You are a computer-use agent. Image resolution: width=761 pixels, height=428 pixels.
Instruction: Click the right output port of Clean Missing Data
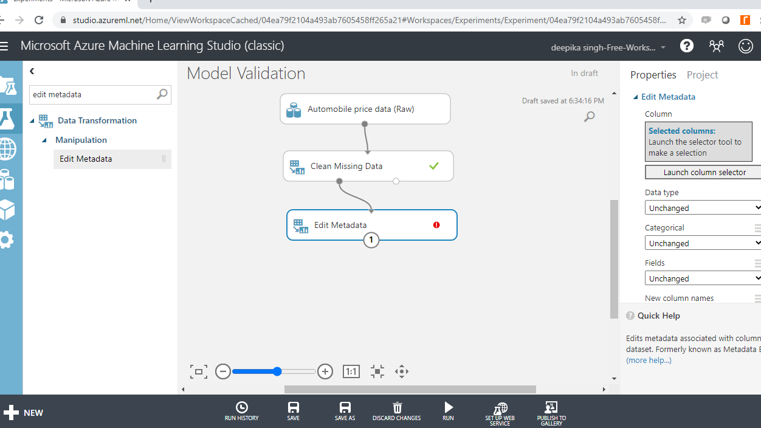(x=396, y=181)
